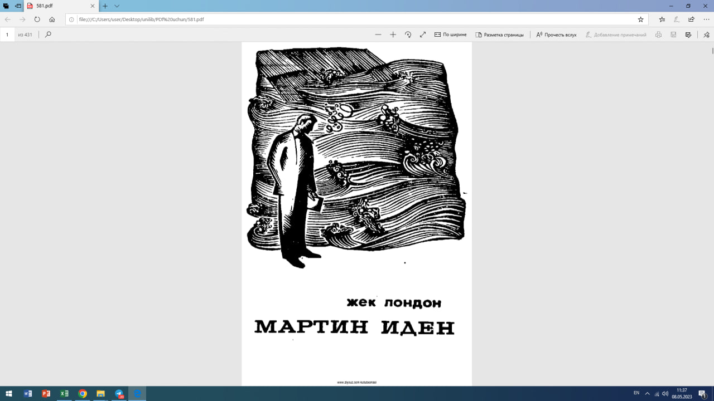Viewport: 714px width, 401px height.
Task: Click the 'жек лондон' author text
Action: pos(394,304)
